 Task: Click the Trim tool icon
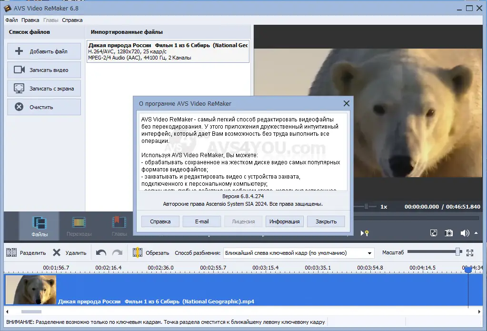coord(137,252)
